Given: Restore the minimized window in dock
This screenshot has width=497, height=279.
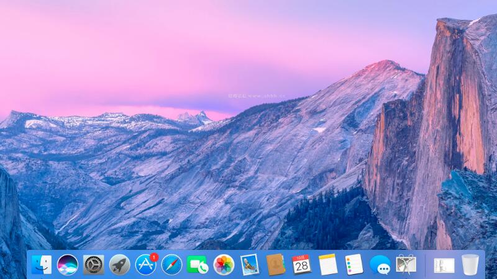Looking at the screenshot, I should (x=444, y=265).
